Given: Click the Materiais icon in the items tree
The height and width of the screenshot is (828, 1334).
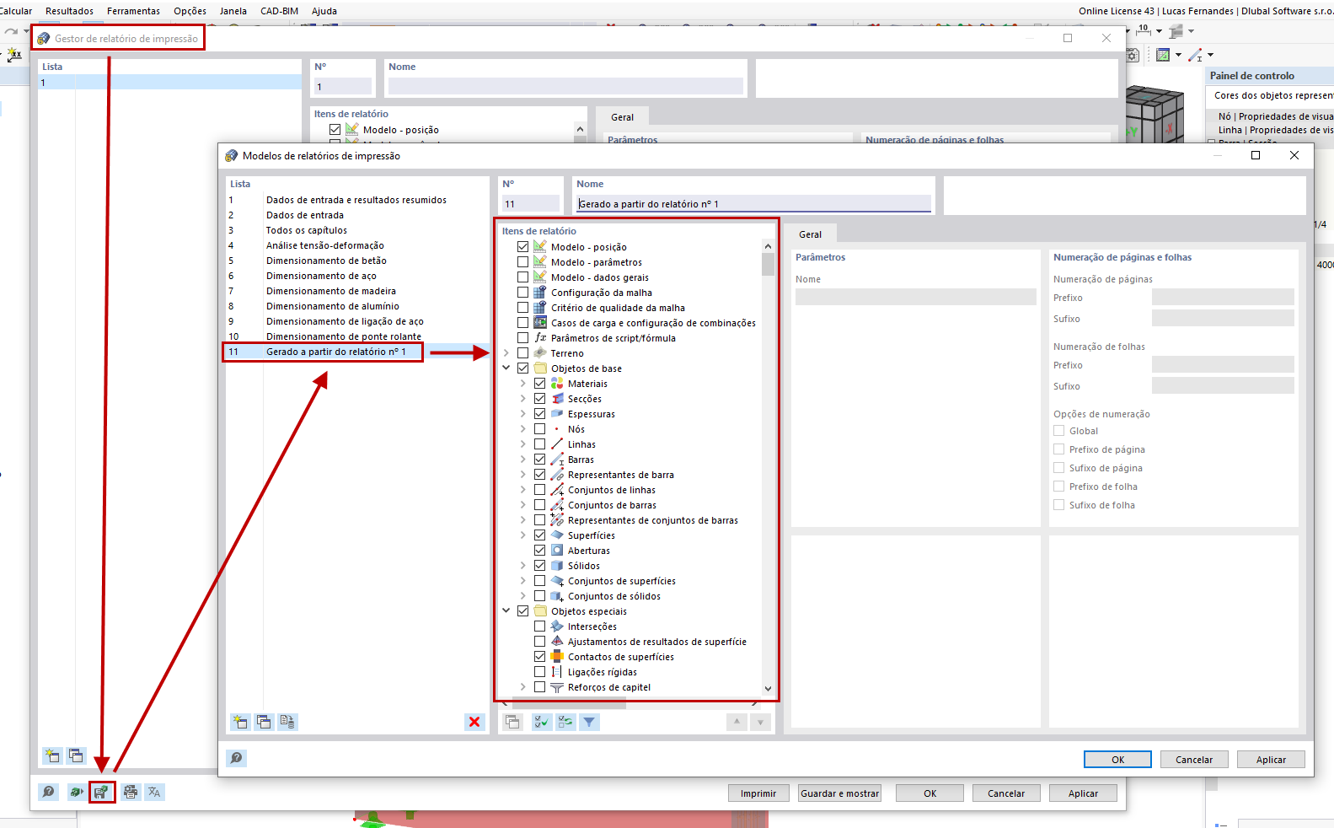Looking at the screenshot, I should coord(557,384).
